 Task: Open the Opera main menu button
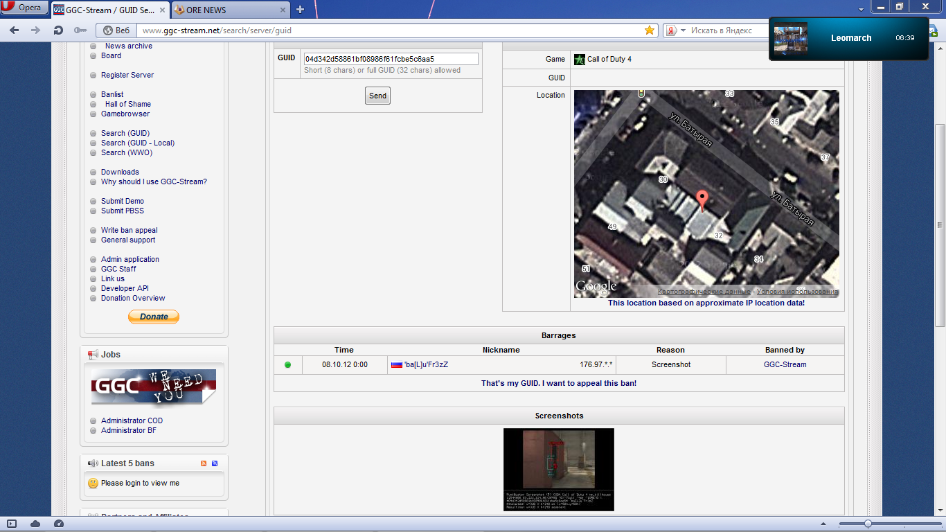(x=24, y=8)
